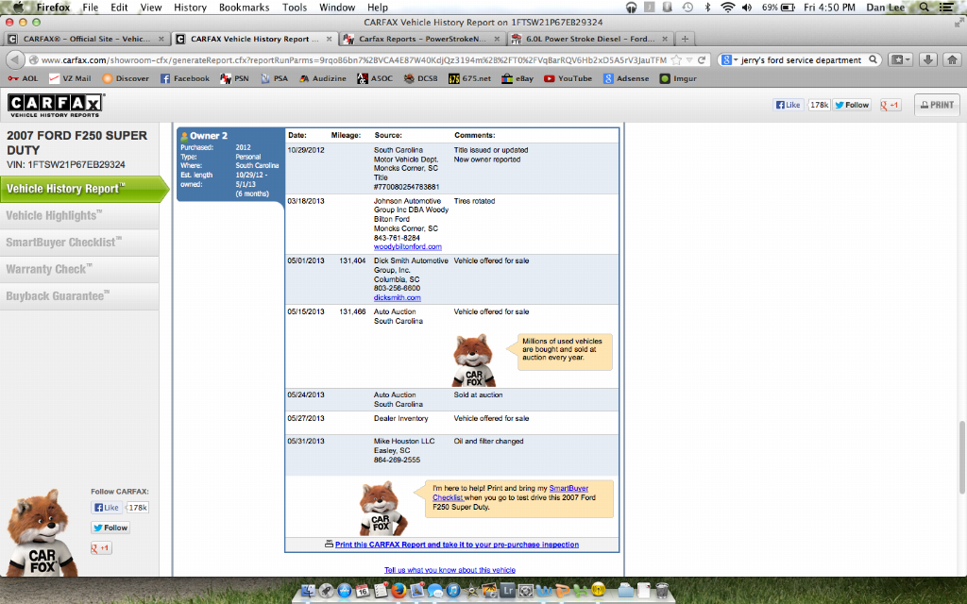Open the URL history dropdown arrow
The image size is (967, 604).
[690, 59]
